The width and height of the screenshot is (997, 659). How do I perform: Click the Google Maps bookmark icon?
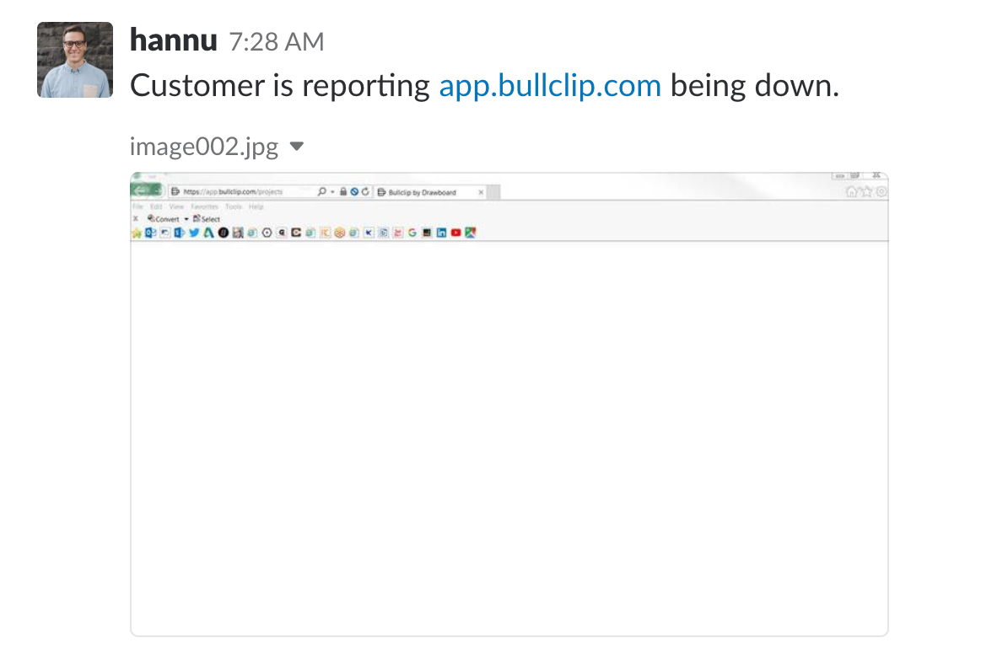471,233
